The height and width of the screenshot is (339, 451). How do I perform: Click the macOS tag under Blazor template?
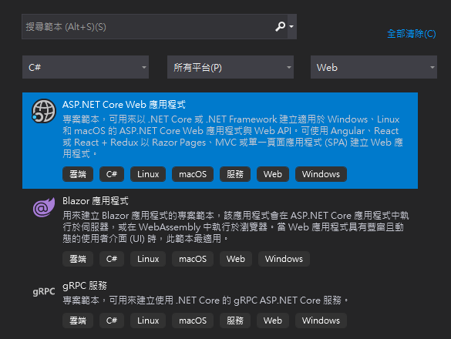[193, 259]
